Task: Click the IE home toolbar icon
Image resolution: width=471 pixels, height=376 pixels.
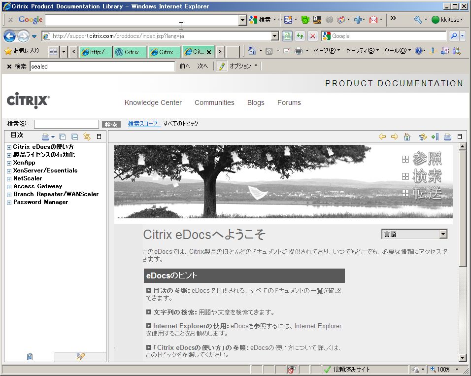Action: click(252, 51)
